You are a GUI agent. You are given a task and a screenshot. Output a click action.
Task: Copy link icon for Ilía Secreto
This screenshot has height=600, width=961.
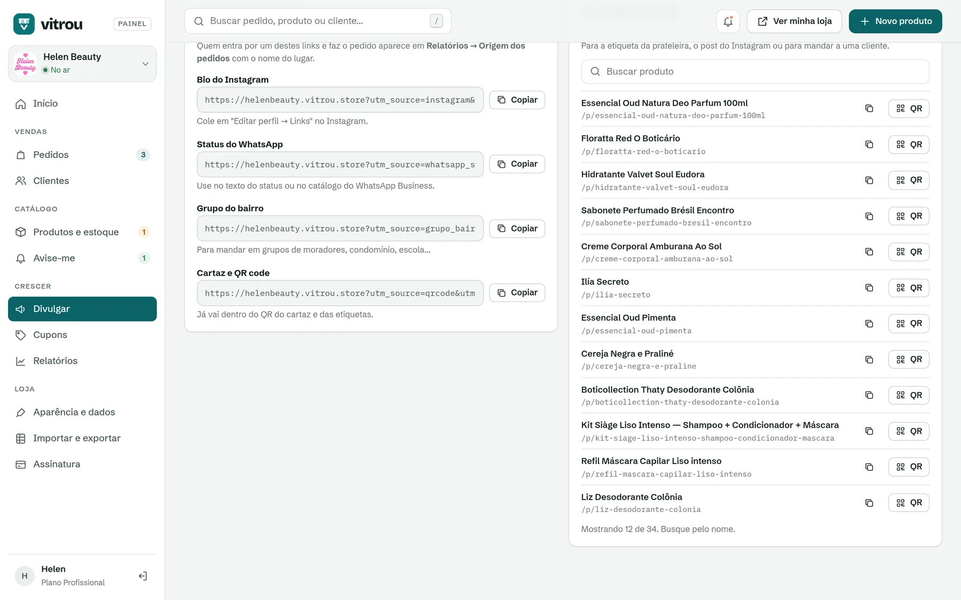click(x=869, y=288)
